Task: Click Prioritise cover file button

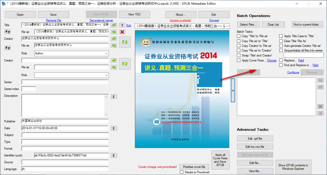Action: point(194,167)
